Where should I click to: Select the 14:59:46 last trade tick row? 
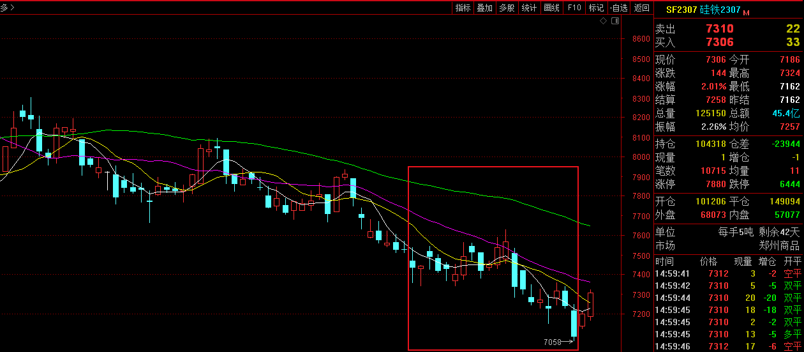coord(727,346)
